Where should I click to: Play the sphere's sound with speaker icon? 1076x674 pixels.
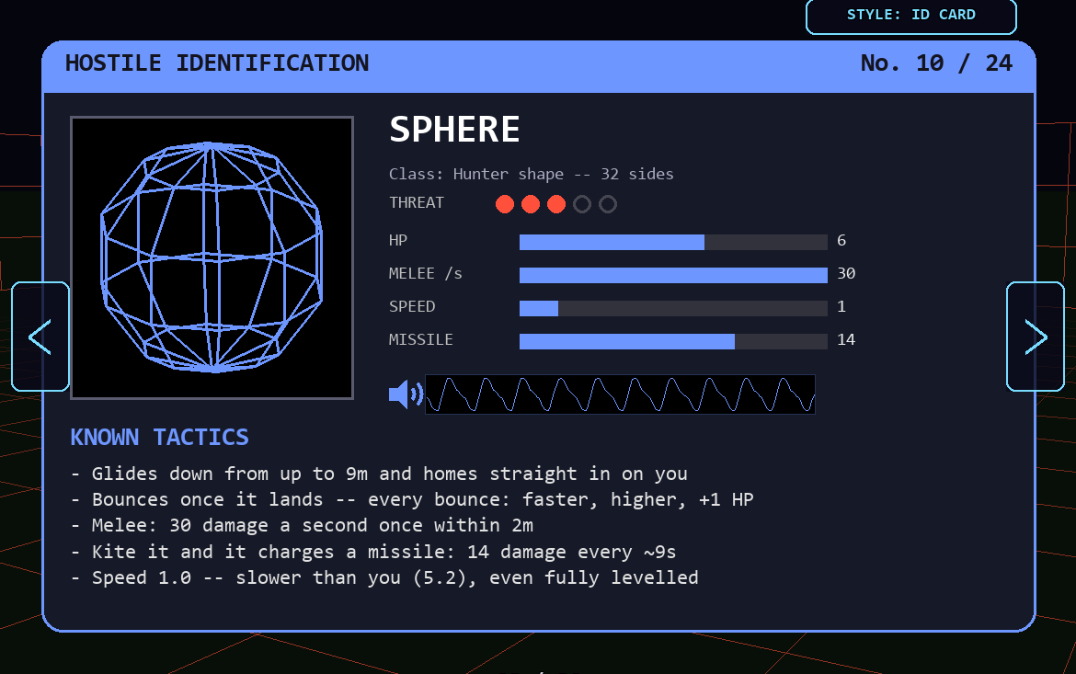pyautogui.click(x=406, y=394)
